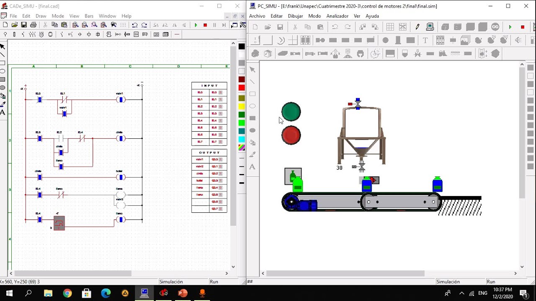Image resolution: width=536 pixels, height=301 pixels.
Task: Save the circuit in CADe_SIMU toolbar
Action: (x=24, y=25)
